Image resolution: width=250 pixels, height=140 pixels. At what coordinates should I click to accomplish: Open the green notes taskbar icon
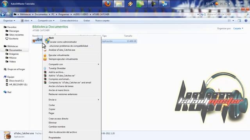coord(141,4)
